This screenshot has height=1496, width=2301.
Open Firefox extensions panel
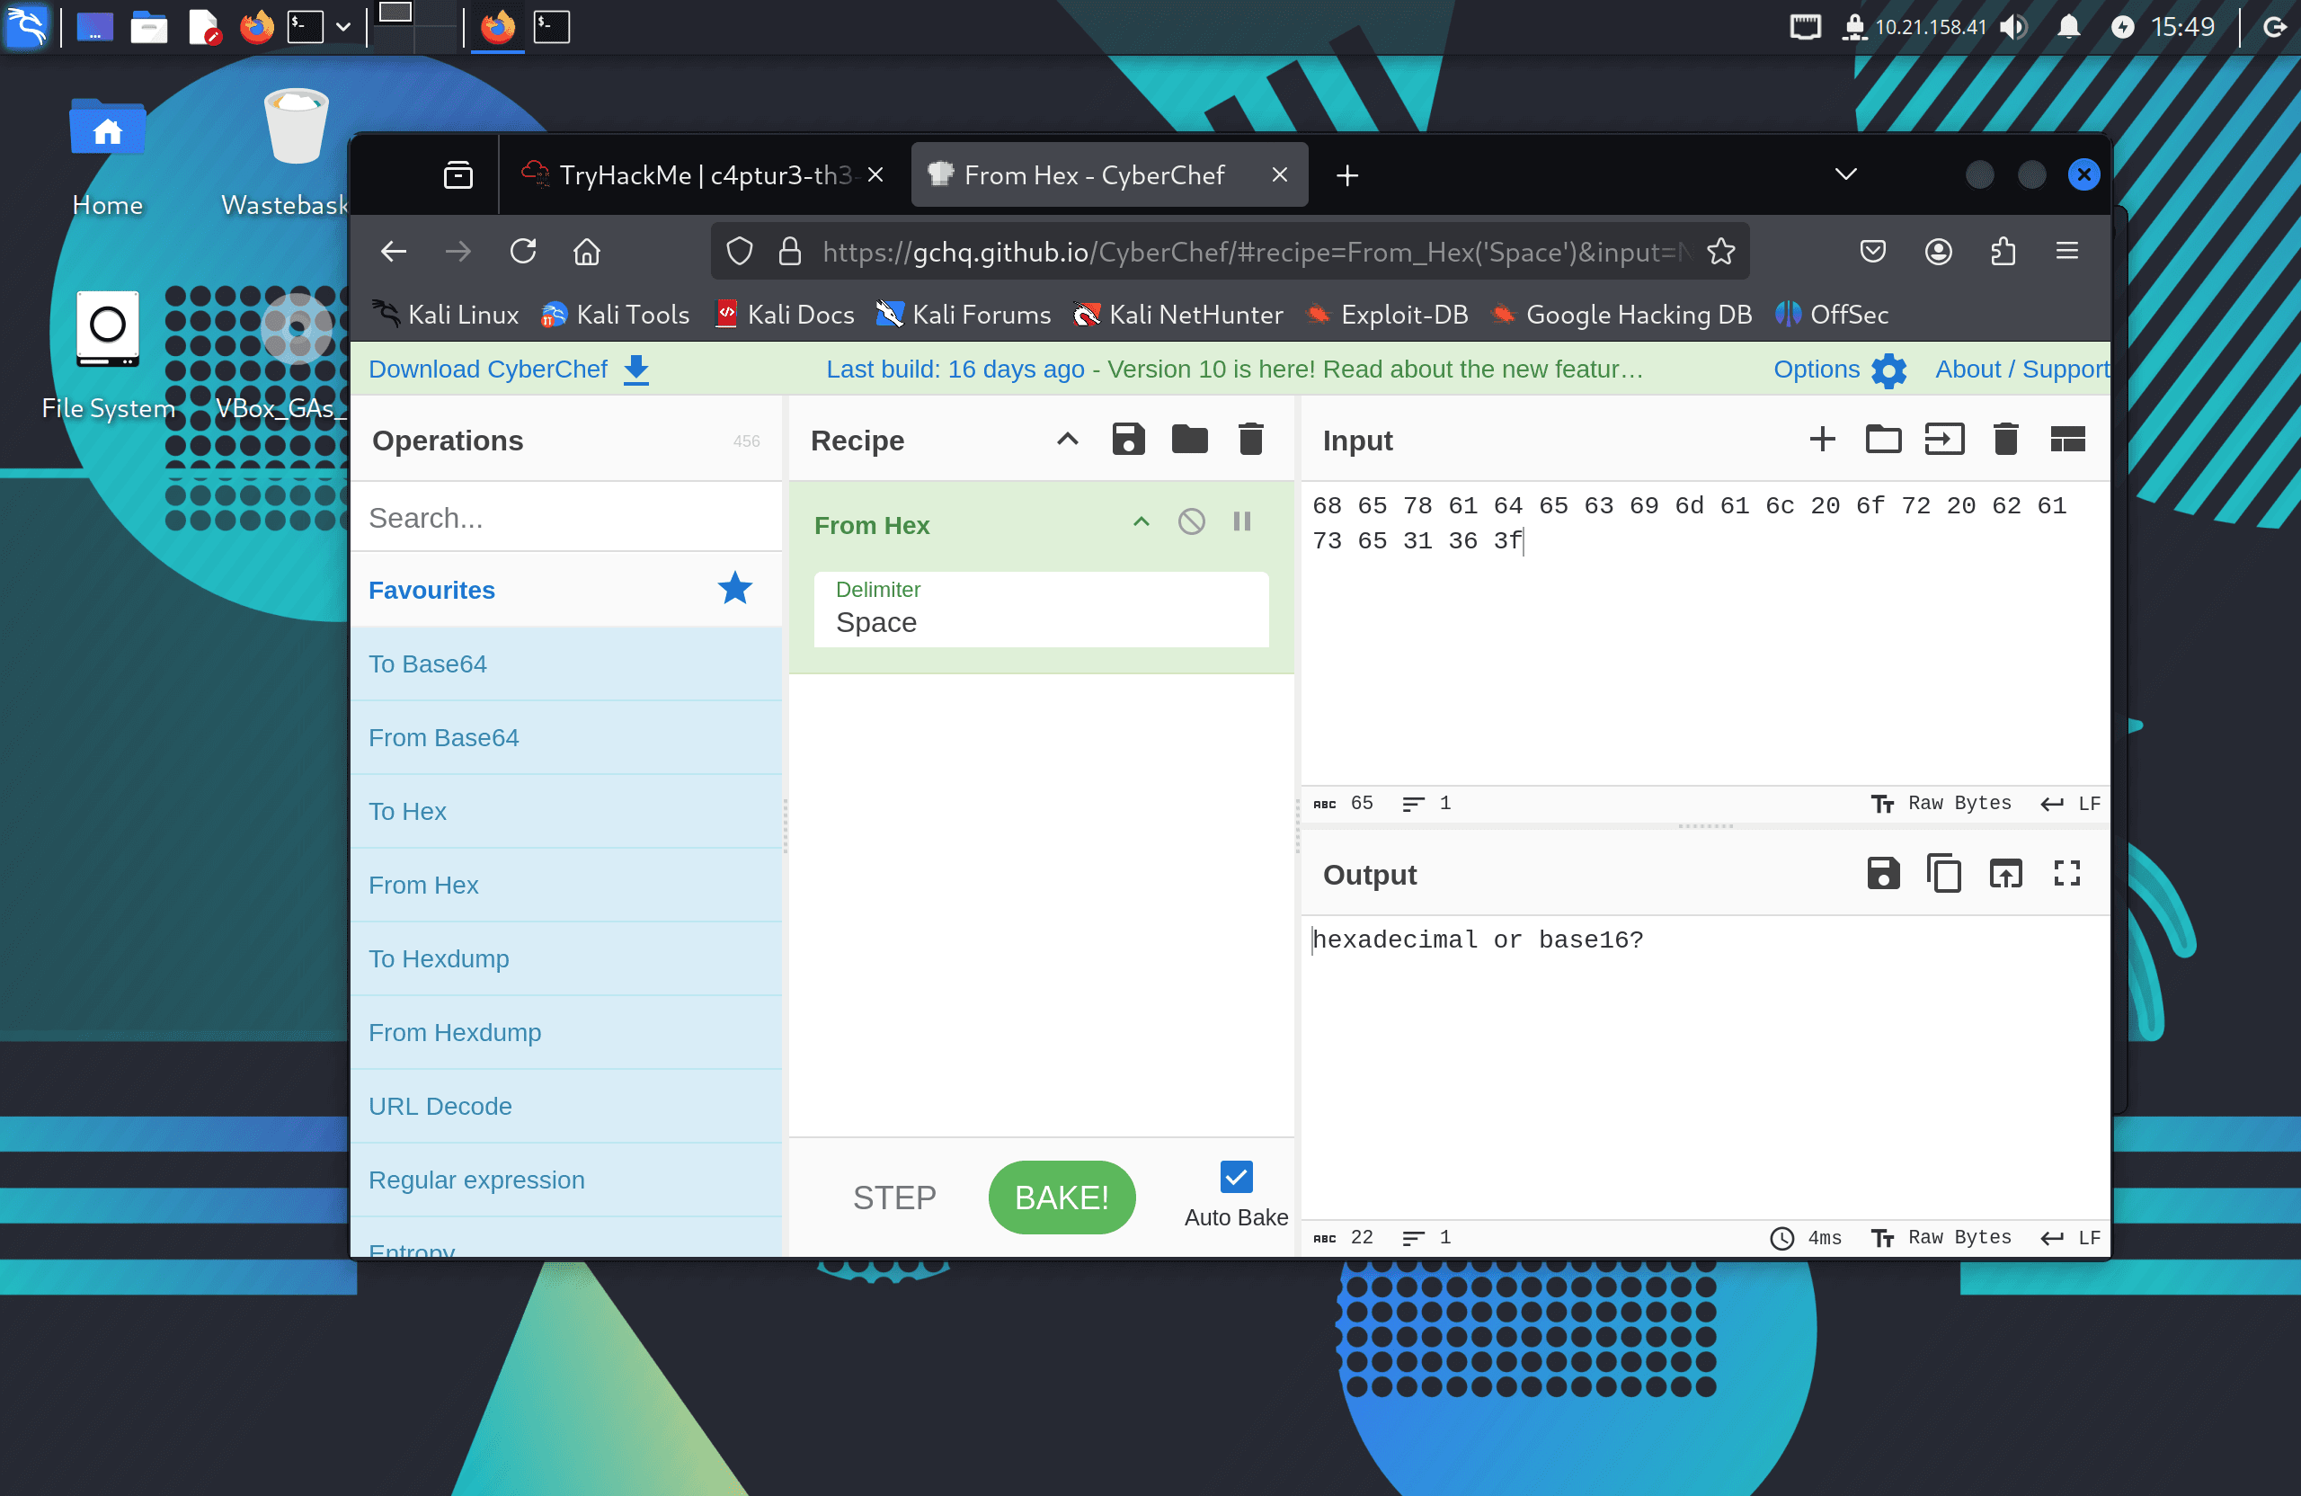click(x=2003, y=252)
